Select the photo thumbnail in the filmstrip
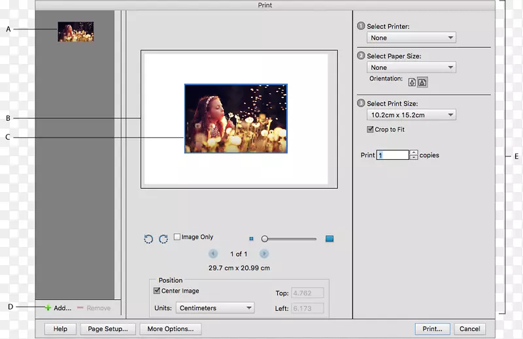The width and height of the screenshot is (523, 339). [76, 31]
